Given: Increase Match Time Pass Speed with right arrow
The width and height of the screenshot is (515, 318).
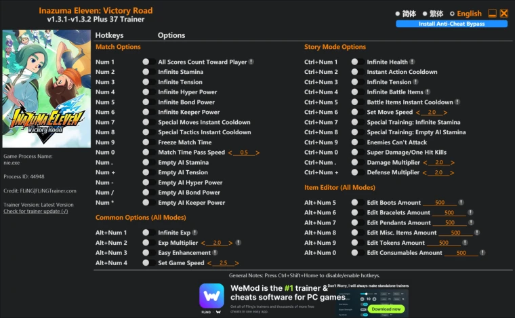Looking at the screenshot, I should [257, 153].
